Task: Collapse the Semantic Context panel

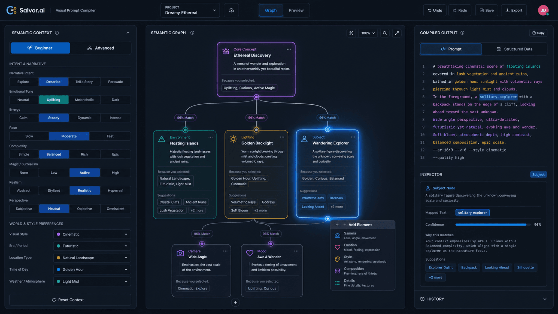Action: pos(128,33)
